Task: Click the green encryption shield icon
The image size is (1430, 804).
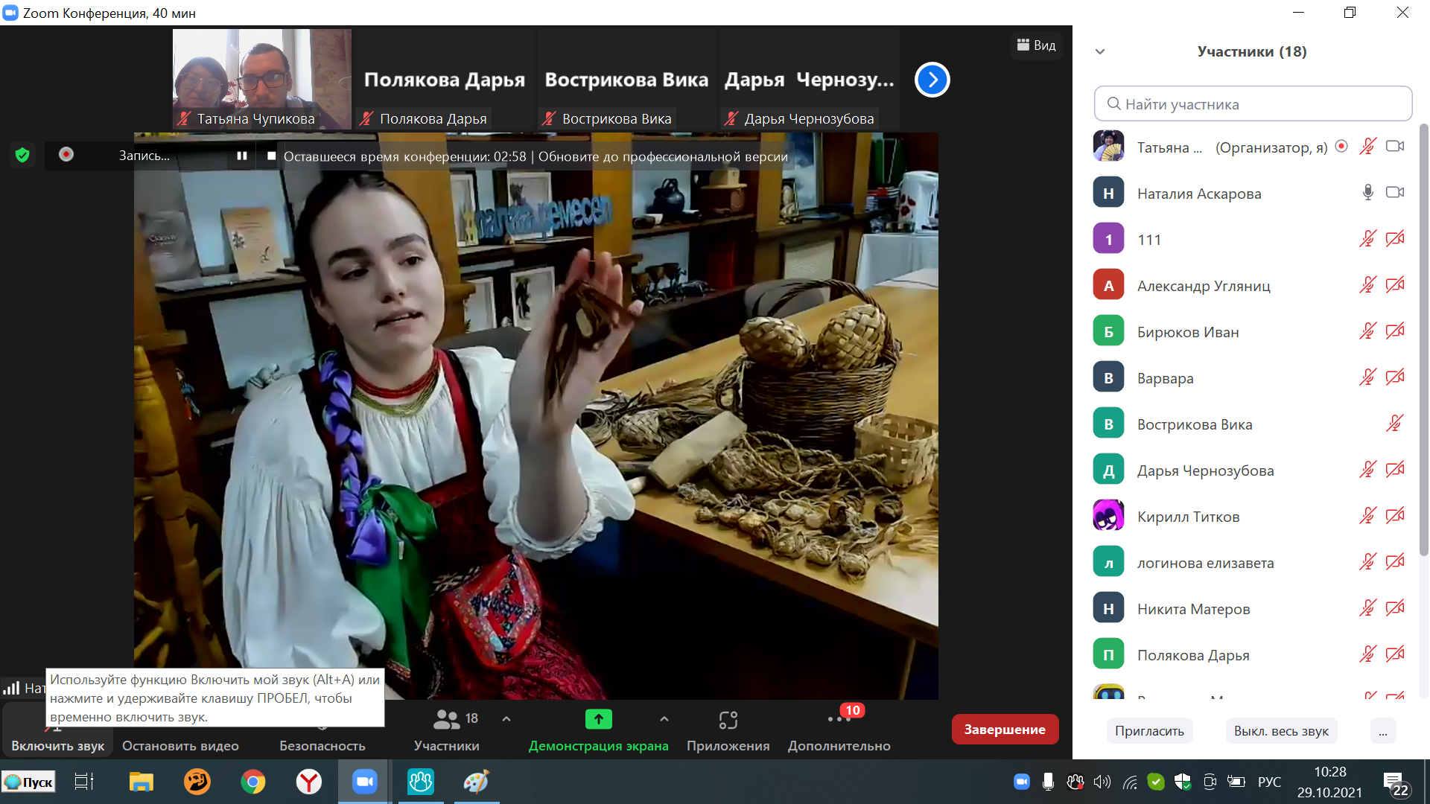Action: (22, 155)
